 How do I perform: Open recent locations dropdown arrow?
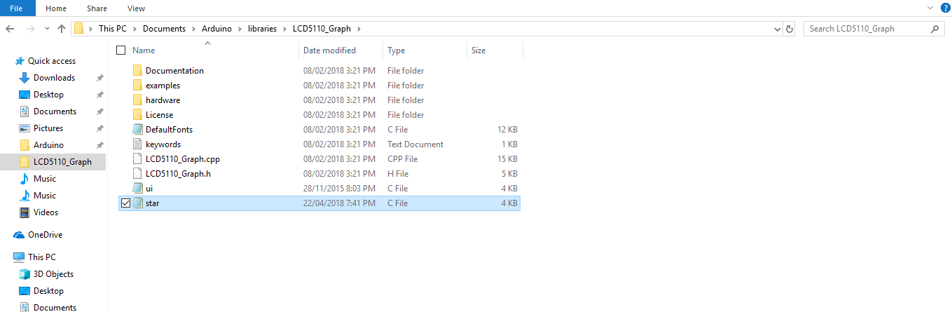pyautogui.click(x=47, y=29)
